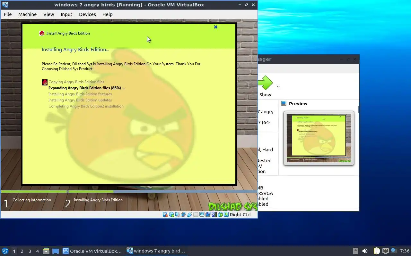Screen dimensions: 411x256
Task: Click the 'Copying Angry Birds Edition files' step
Action: [x=76, y=82]
